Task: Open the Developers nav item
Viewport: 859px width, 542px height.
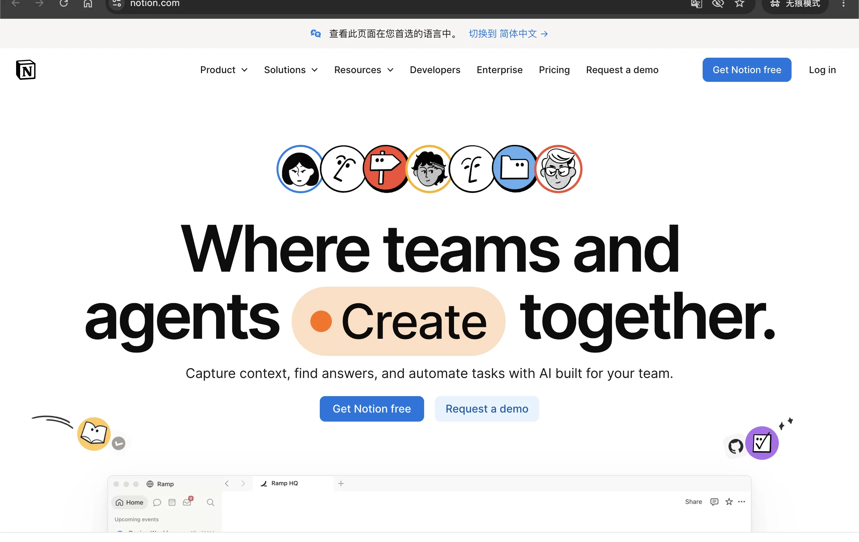Action: (435, 70)
